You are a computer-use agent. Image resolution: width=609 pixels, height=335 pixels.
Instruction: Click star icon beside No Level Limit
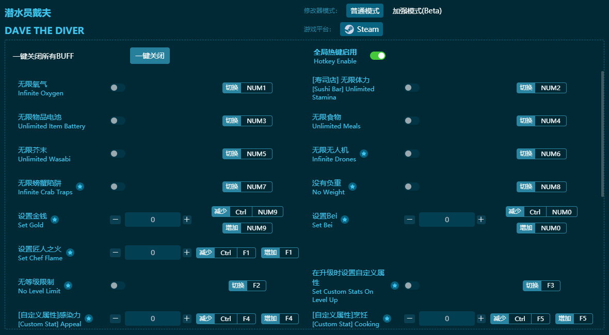[x=68, y=286]
